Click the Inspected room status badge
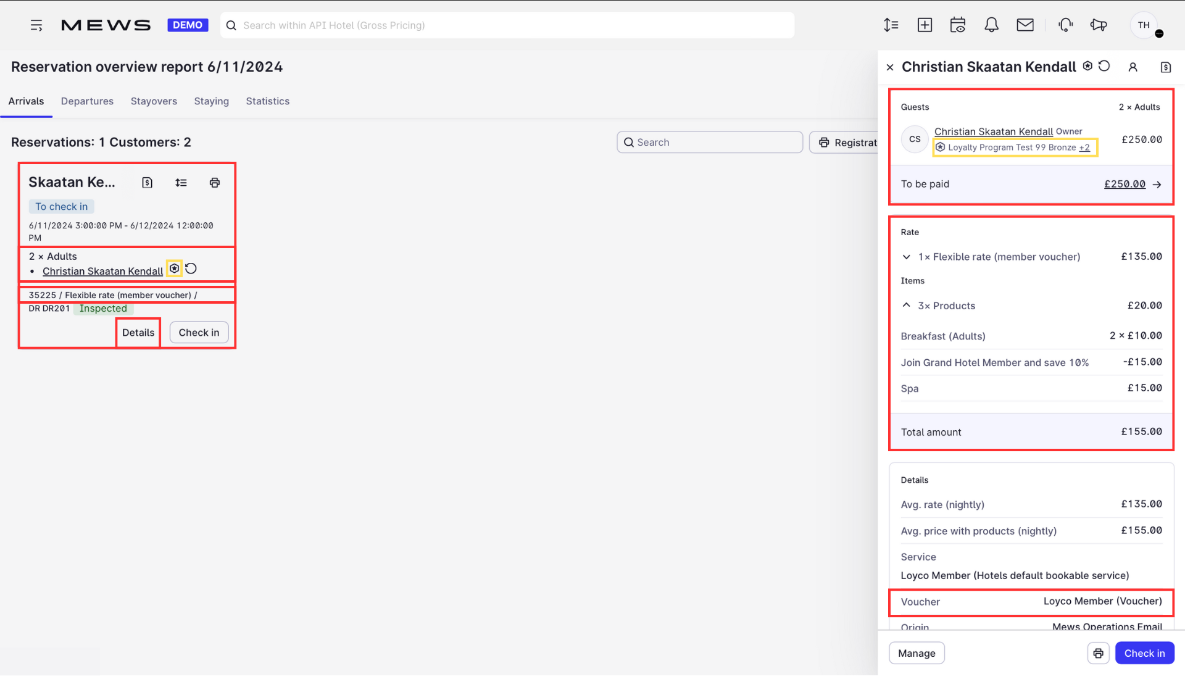 coord(103,309)
